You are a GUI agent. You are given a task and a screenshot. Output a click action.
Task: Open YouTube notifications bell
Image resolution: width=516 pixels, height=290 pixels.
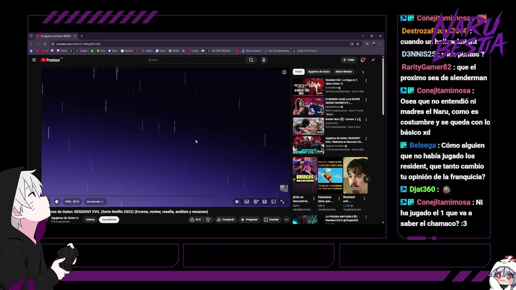[x=362, y=60]
